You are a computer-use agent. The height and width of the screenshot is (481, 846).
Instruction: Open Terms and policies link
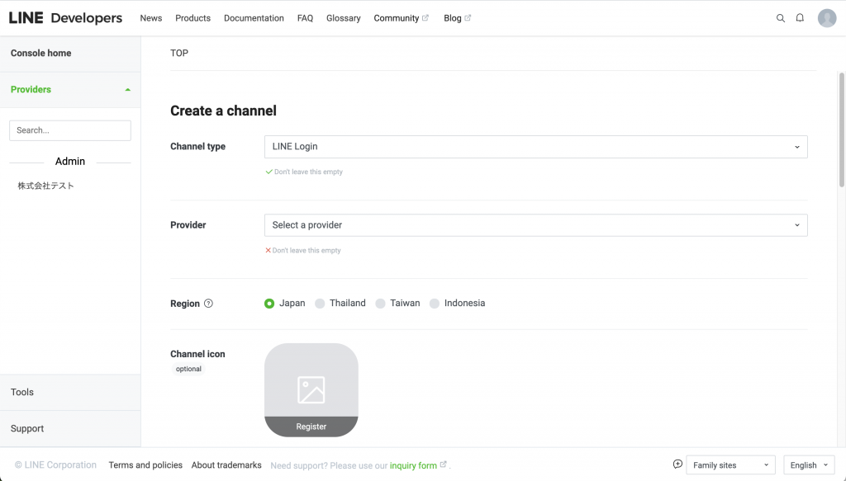[145, 464]
